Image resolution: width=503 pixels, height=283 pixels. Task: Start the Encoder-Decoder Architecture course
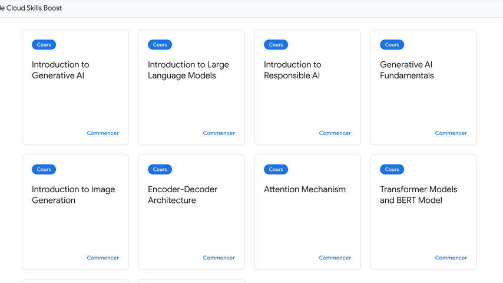pos(219,258)
